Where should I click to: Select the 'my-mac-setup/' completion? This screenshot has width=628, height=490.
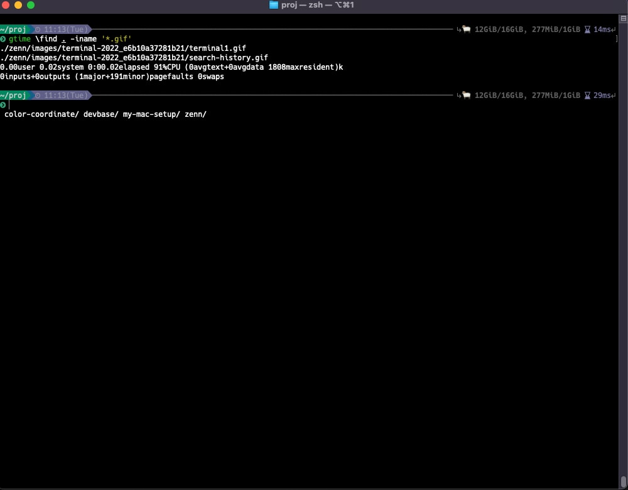click(151, 114)
